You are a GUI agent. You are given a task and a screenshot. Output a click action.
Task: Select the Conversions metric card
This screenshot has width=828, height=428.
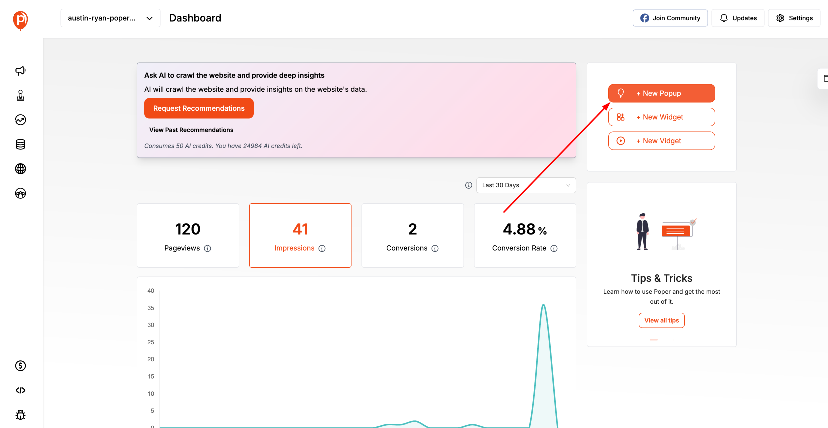tap(412, 235)
